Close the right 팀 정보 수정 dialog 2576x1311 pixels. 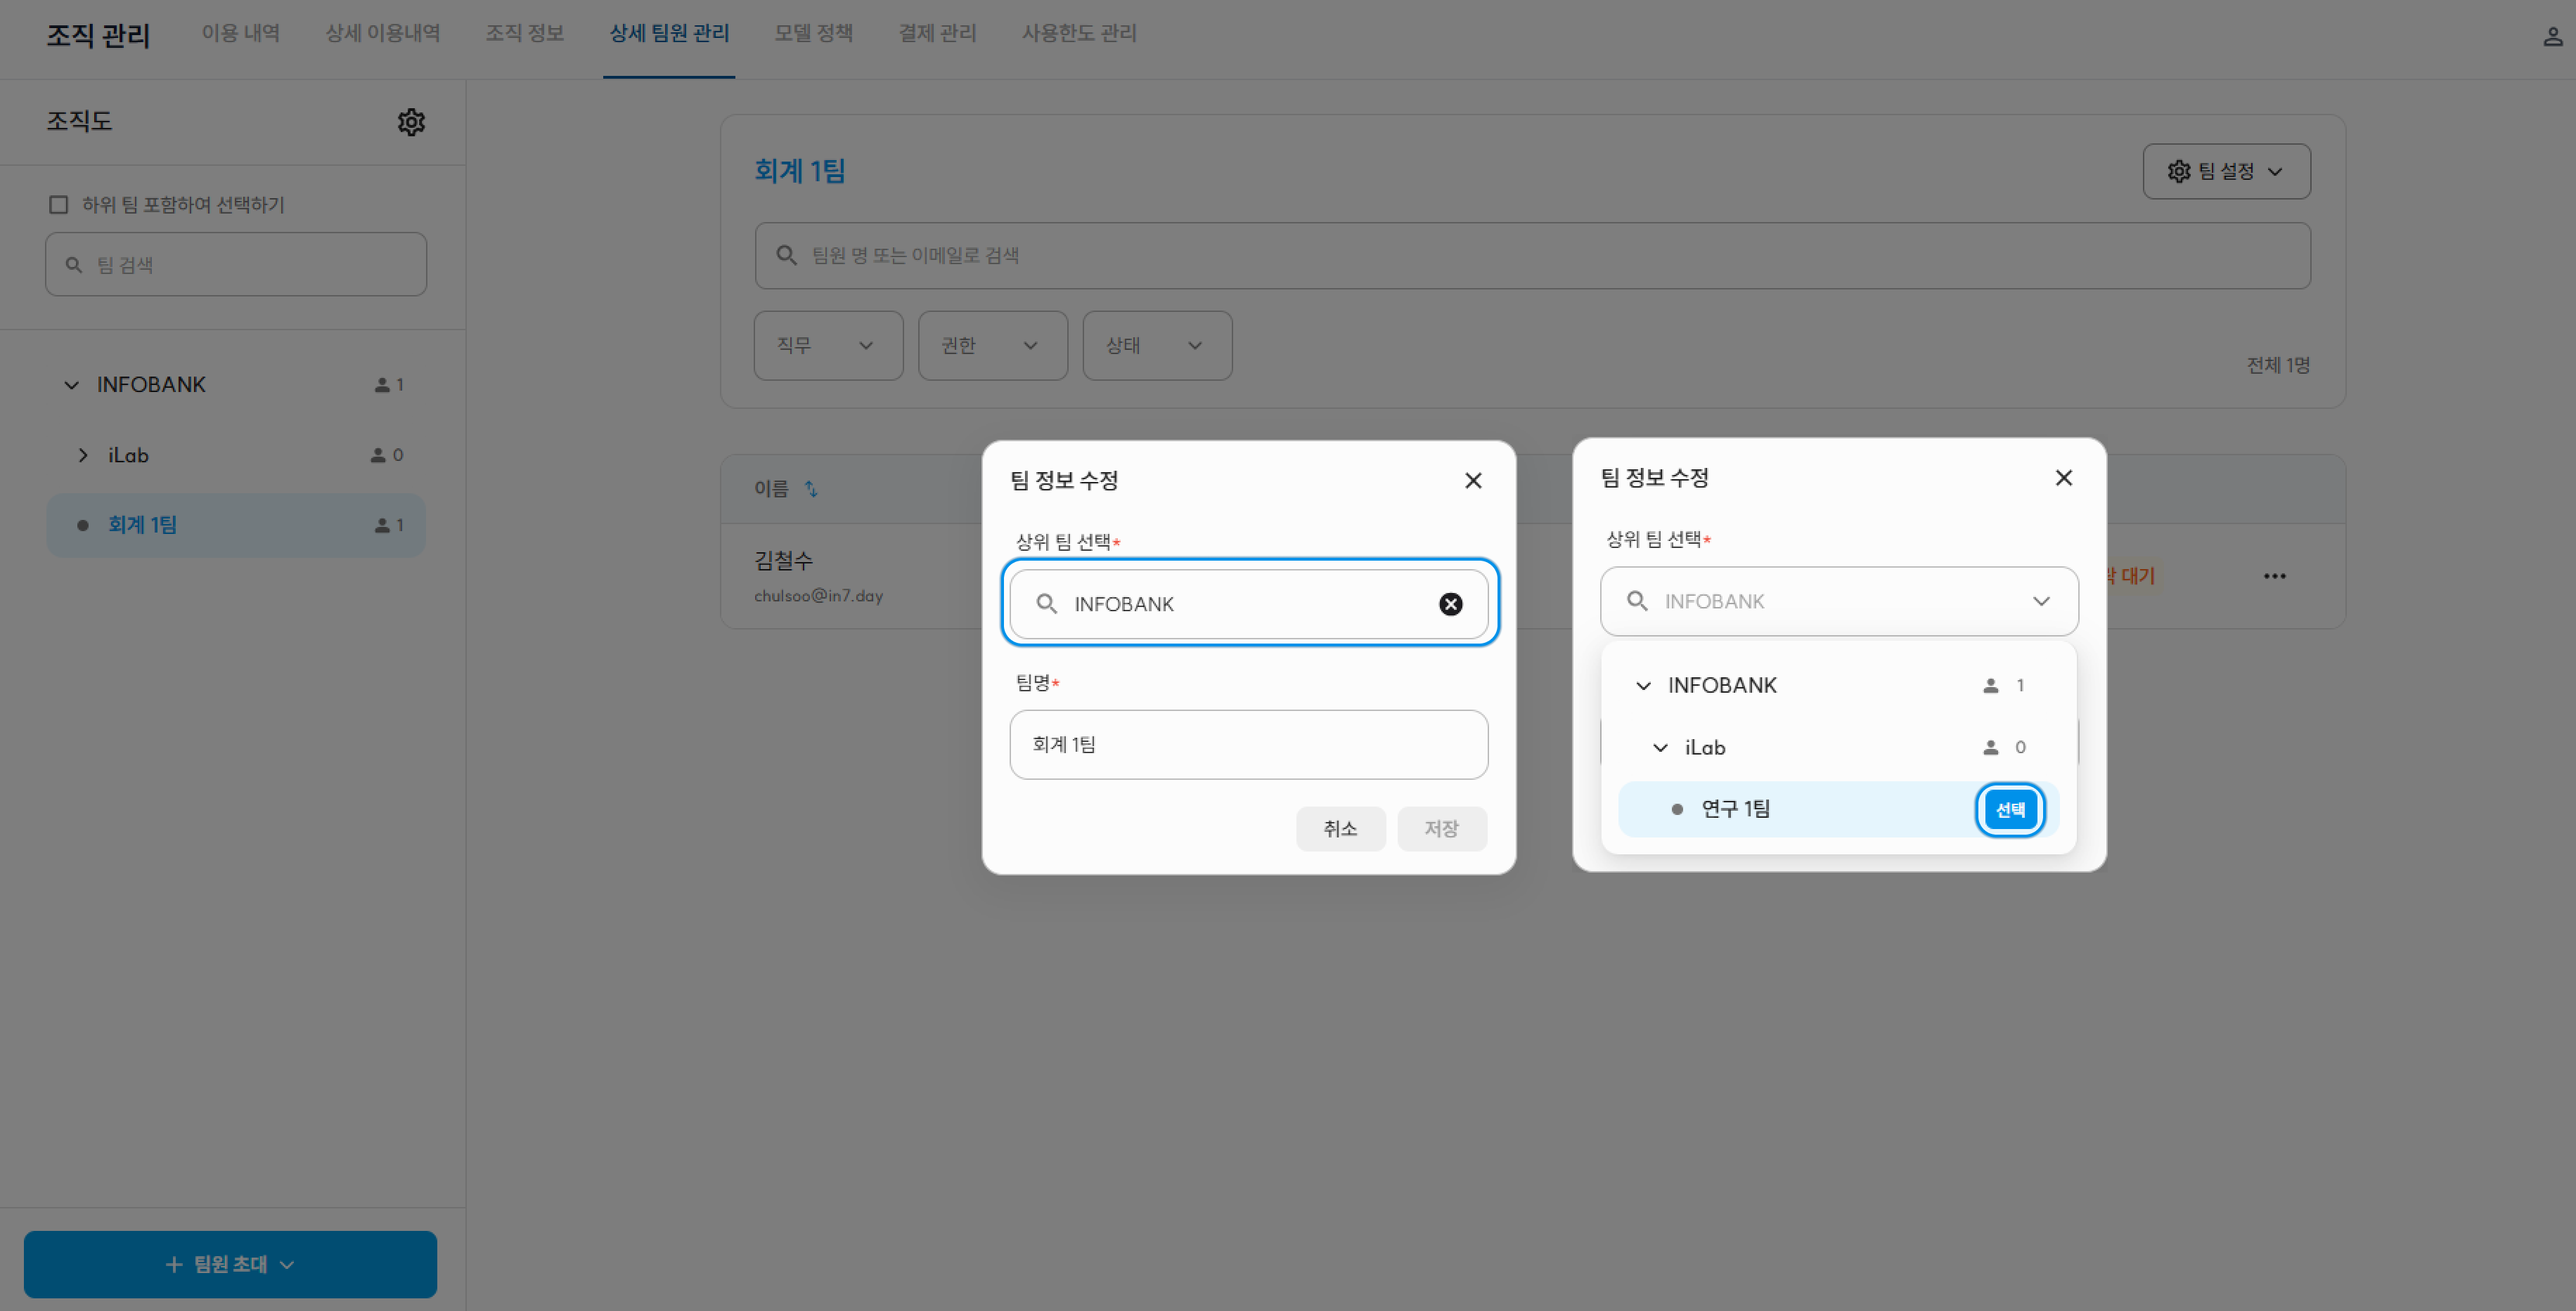[2063, 478]
